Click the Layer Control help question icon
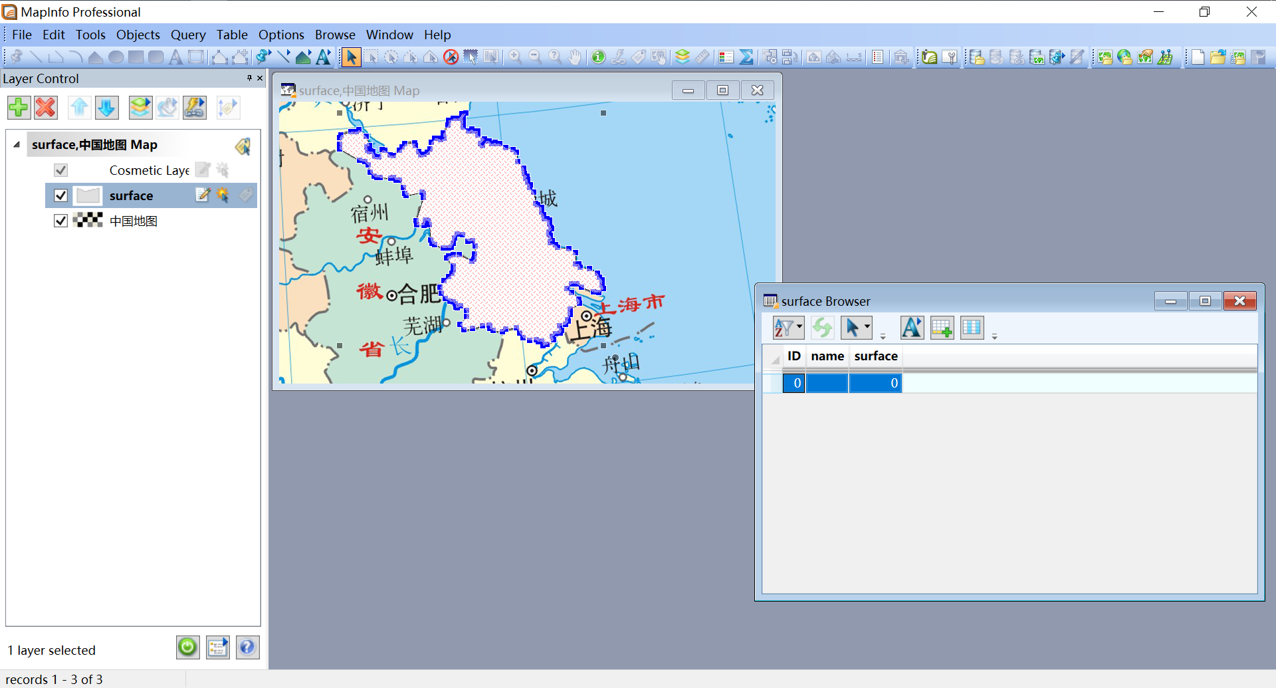 tap(247, 647)
